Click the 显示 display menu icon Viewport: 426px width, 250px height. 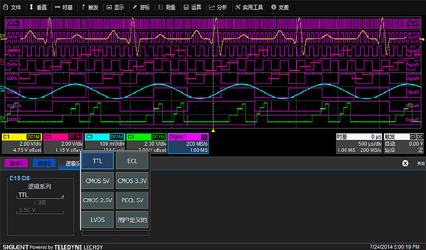109,7
